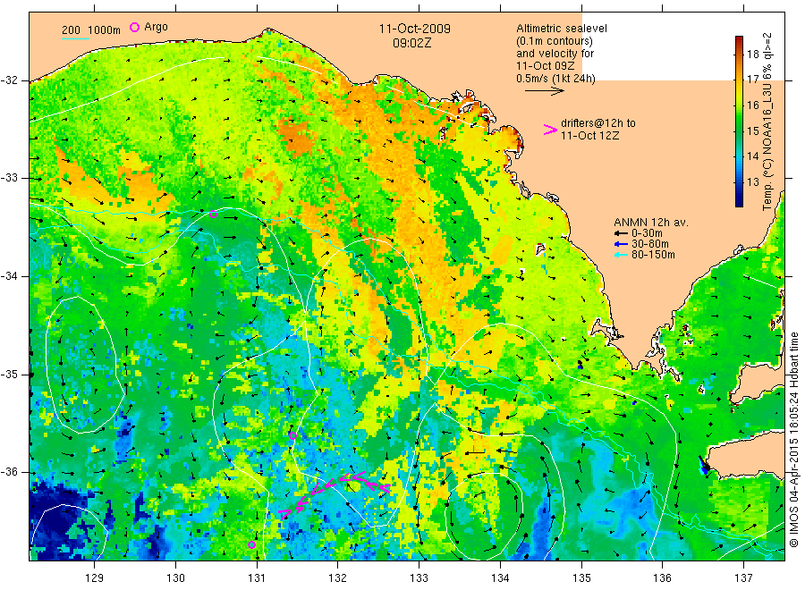Image resolution: width=805 pixels, height=590 pixels.
Task: Click the 'Argo' legend label
Action: point(156,27)
